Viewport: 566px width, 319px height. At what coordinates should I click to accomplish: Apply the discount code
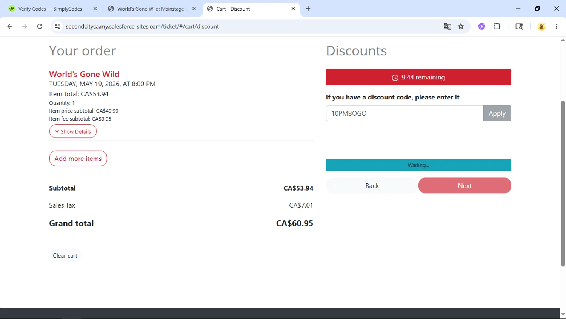497,113
